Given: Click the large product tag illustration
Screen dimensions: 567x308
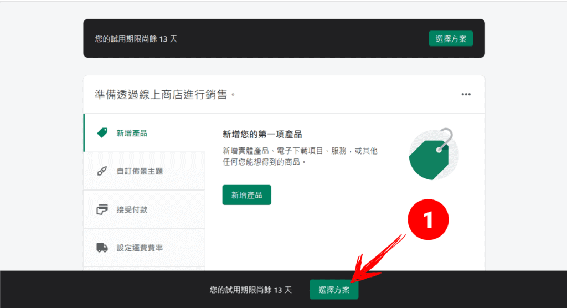Looking at the screenshot, I should pyautogui.click(x=433, y=154).
